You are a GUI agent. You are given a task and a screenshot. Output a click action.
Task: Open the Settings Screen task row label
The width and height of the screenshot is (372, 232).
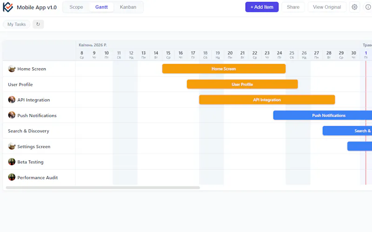[x=33, y=147]
